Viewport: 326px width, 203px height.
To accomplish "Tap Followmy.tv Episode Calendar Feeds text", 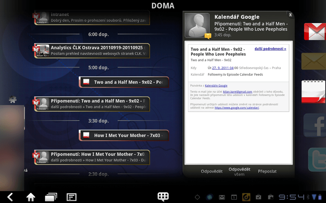I will tap(235, 75).
